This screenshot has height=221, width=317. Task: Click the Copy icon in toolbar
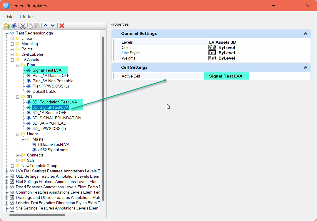30,26
